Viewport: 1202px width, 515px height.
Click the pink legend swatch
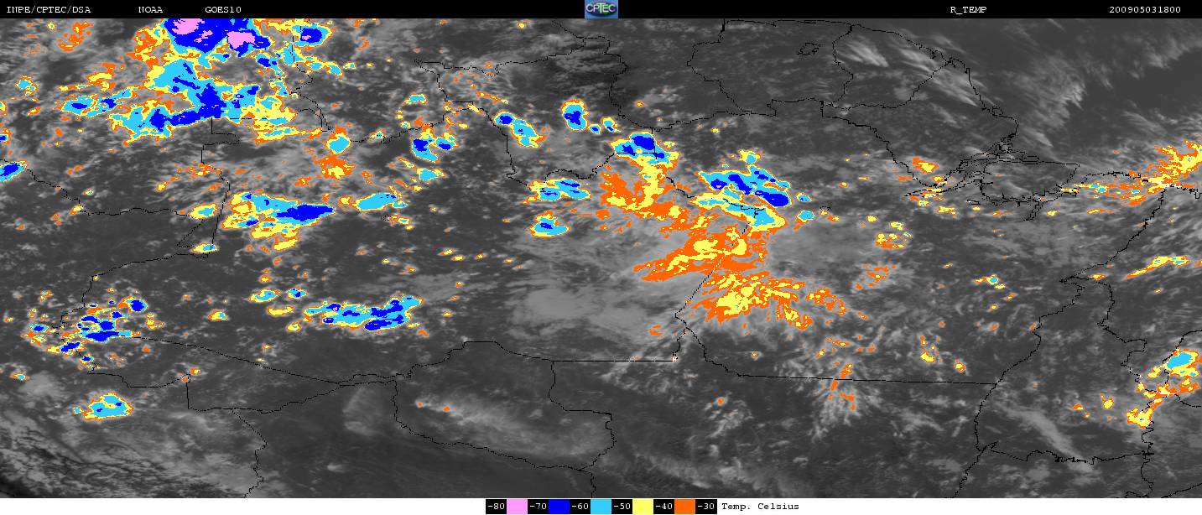(x=517, y=507)
